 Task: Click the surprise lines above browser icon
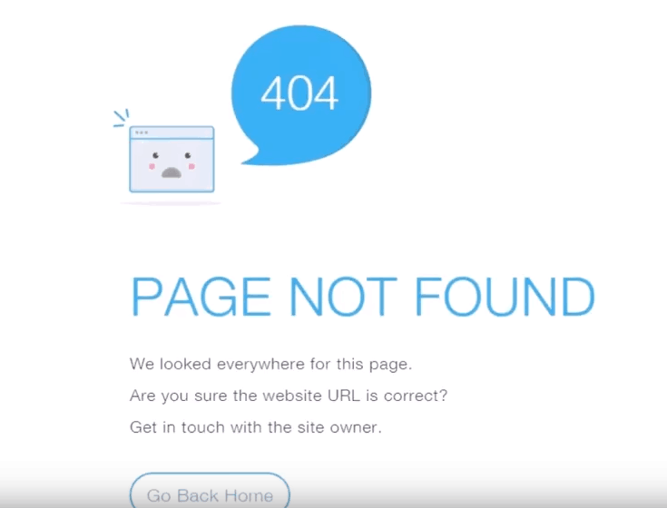pos(122,118)
